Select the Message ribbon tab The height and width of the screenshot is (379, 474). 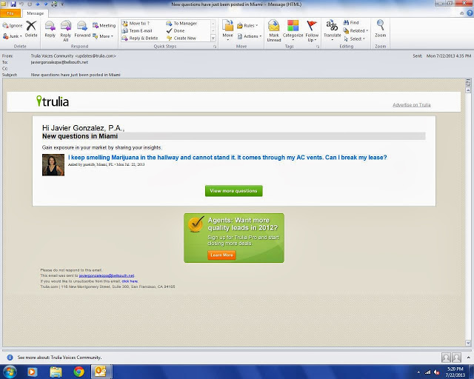tap(35, 13)
